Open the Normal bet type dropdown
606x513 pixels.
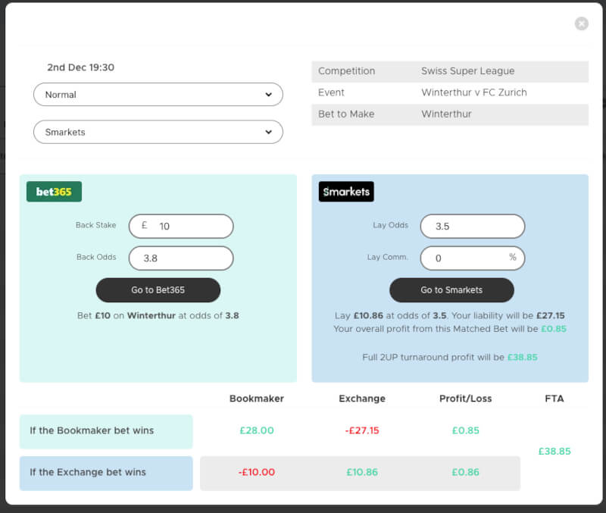(x=158, y=94)
